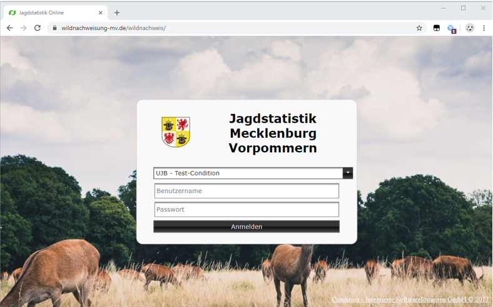
Task: Go back to the previous page
Action: coord(9,28)
